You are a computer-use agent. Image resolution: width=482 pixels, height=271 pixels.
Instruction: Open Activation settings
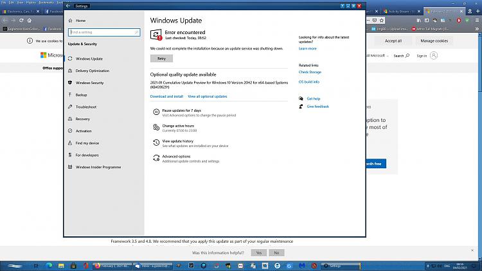pos(84,131)
